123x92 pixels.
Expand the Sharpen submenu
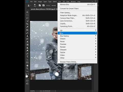click(77, 50)
